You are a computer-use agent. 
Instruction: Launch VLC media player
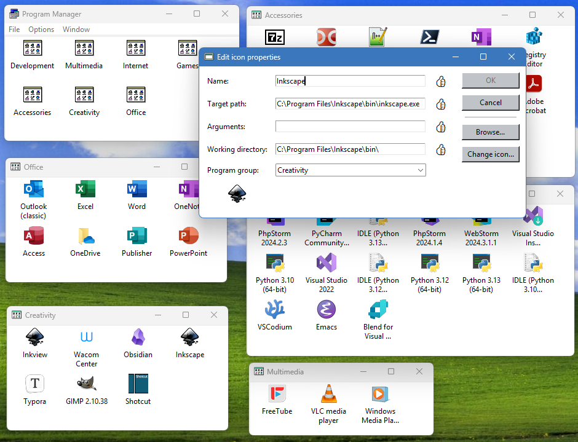click(328, 394)
